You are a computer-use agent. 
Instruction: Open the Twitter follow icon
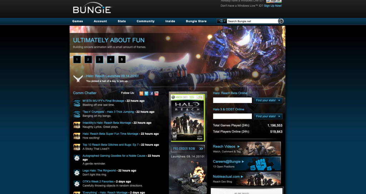pyautogui.click(x=146, y=93)
